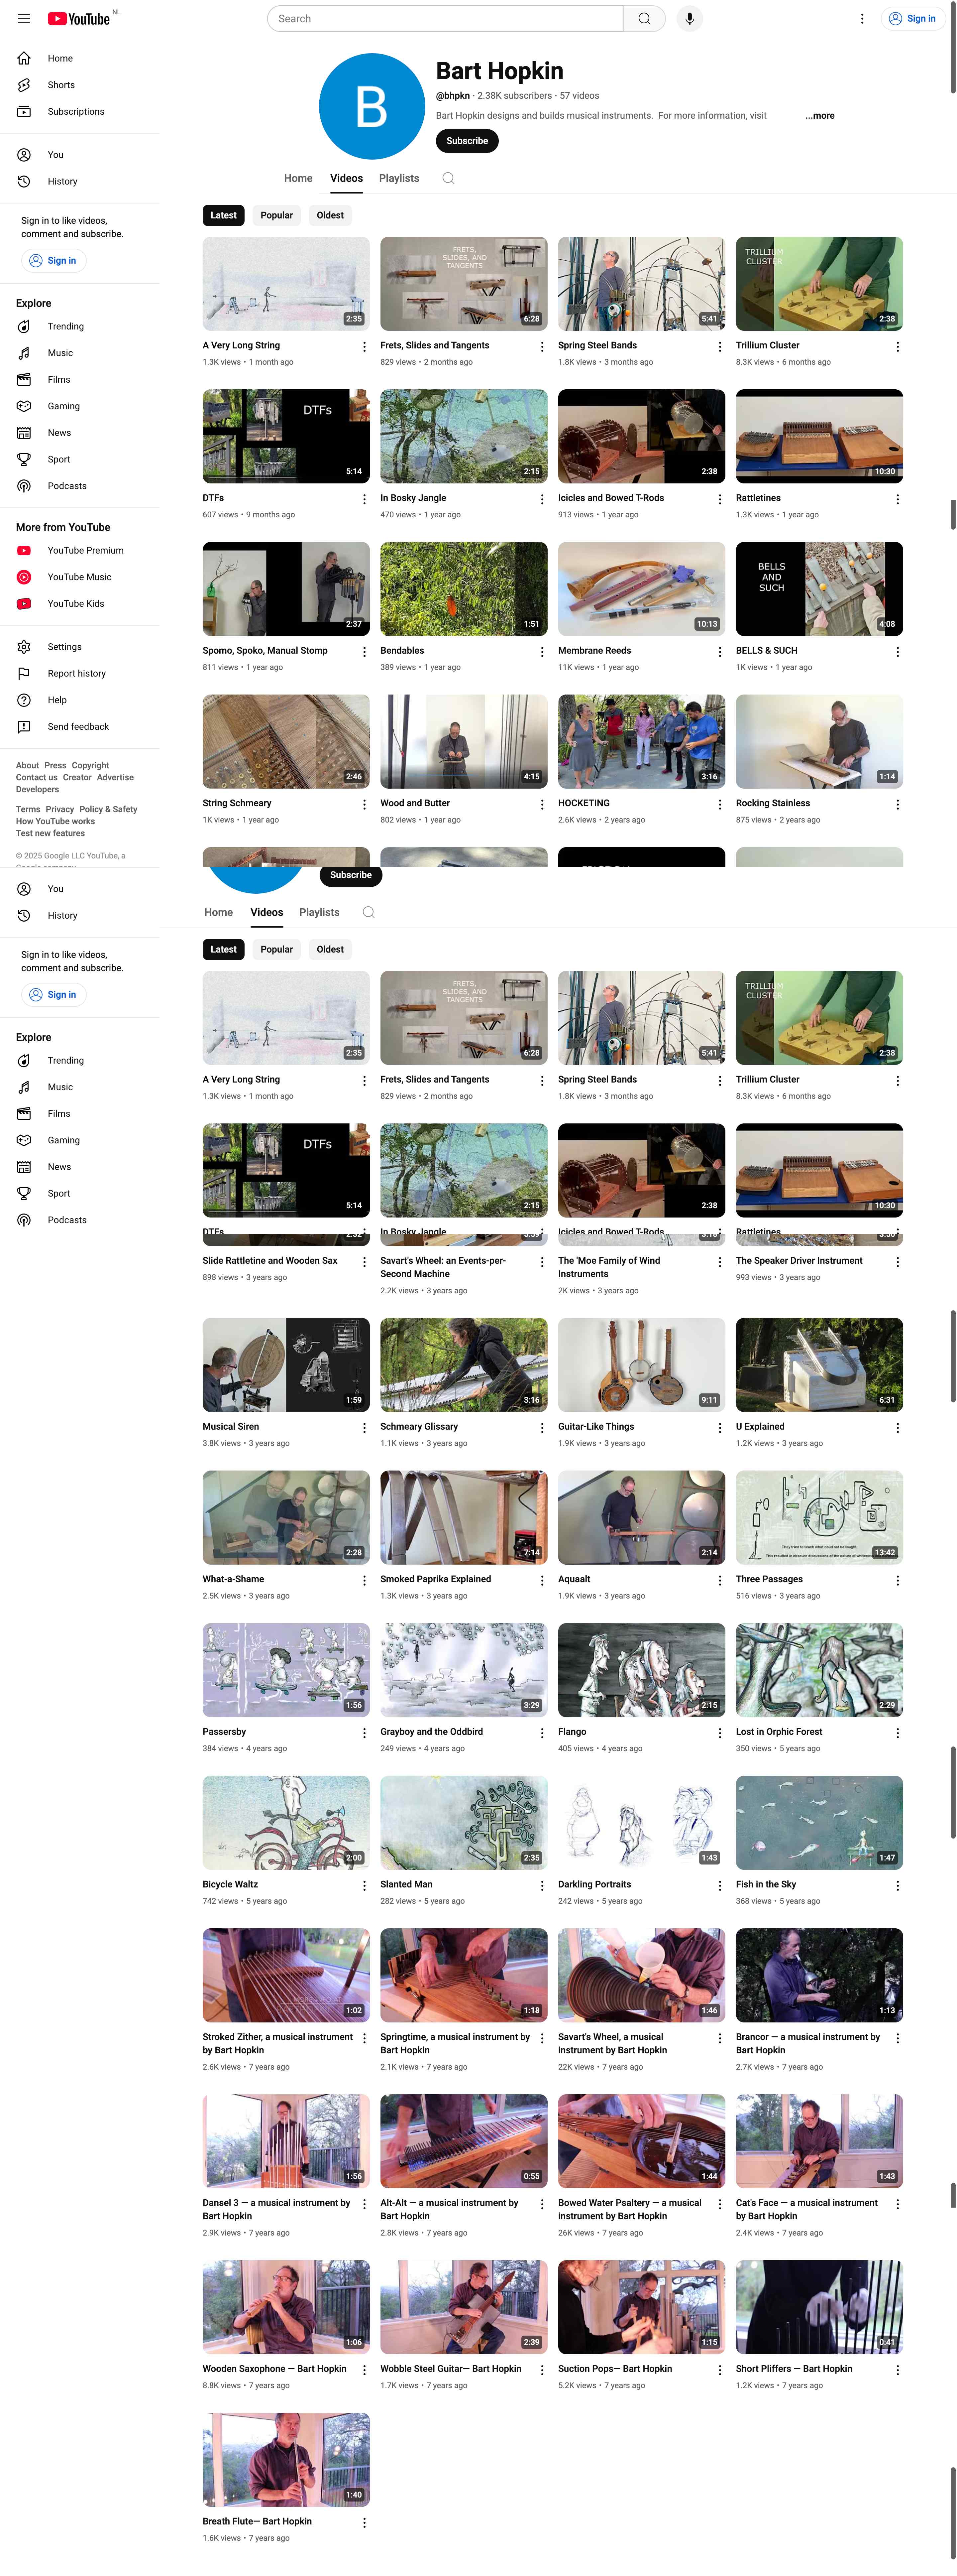Open Shorts in the sidebar
Image resolution: width=957 pixels, height=2576 pixels.
tap(61, 85)
